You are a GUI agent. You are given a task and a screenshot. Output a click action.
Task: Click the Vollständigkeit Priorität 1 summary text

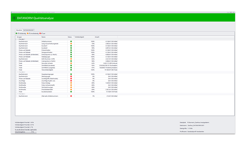pyautogui.click(x=24, y=122)
